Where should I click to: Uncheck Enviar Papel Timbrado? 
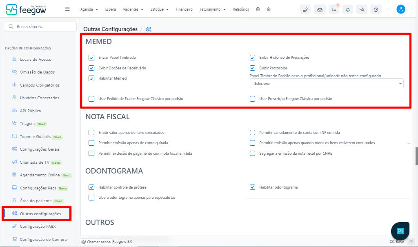(x=91, y=58)
